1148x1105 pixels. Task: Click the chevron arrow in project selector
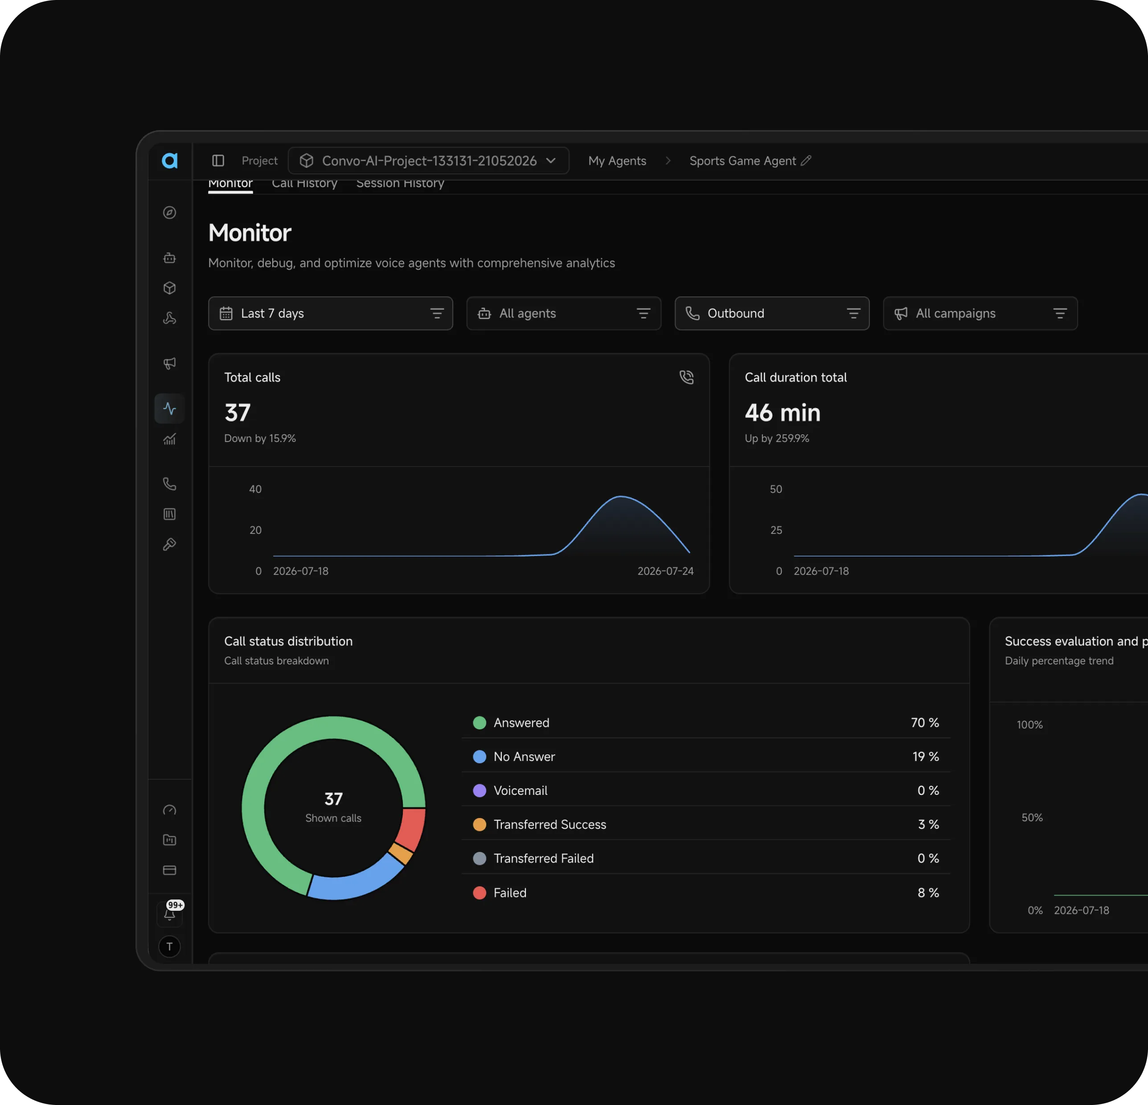click(x=550, y=160)
